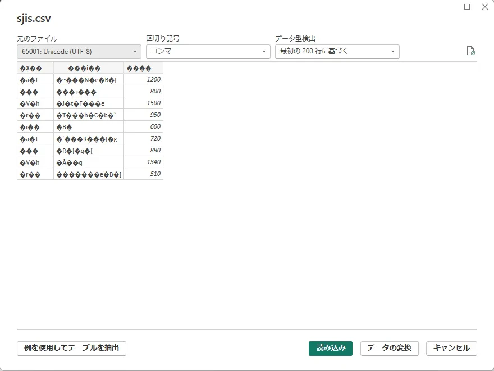Click 例を使用してテーブルを抽出 button

click(x=71, y=349)
